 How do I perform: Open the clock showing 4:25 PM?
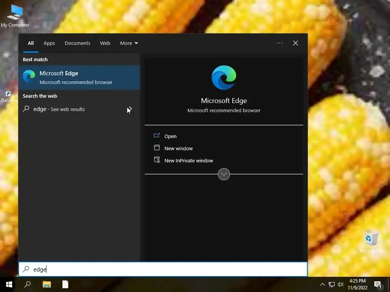pyautogui.click(x=357, y=284)
